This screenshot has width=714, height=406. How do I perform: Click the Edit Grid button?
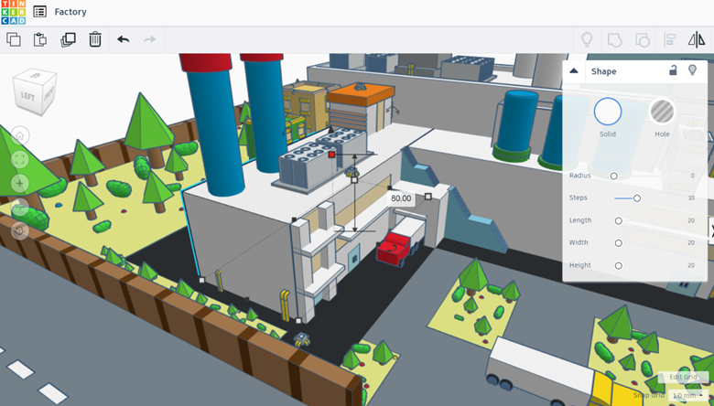click(683, 377)
